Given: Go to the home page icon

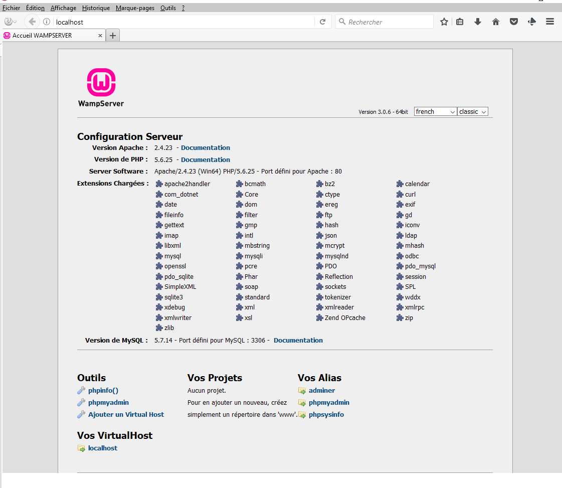Looking at the screenshot, I should 496,22.
